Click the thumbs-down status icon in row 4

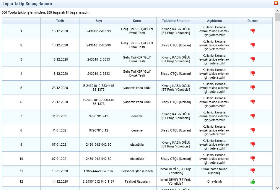(253, 74)
